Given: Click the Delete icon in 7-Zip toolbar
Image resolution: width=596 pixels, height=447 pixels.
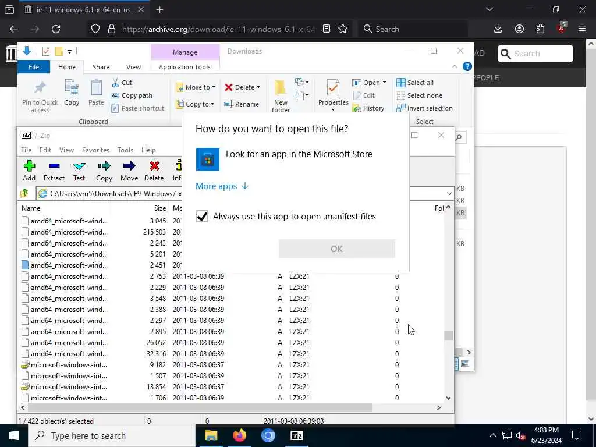Looking at the screenshot, I should click(154, 171).
